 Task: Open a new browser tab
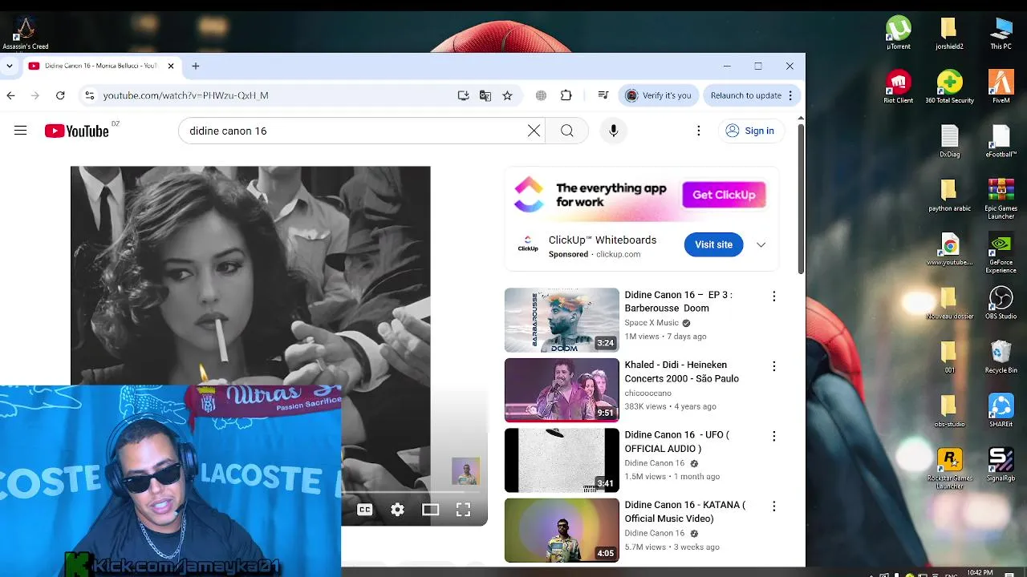(x=195, y=66)
